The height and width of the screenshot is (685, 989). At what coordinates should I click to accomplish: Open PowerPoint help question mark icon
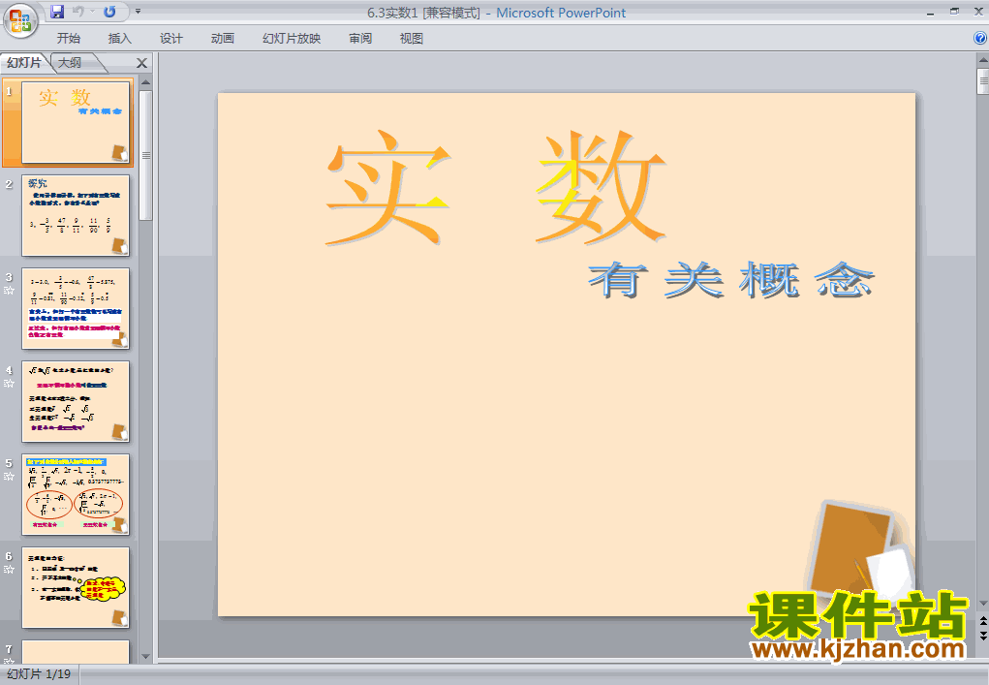[x=980, y=38]
